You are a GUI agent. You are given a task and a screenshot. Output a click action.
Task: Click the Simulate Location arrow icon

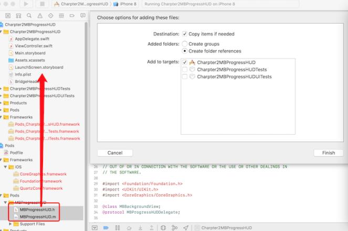point(186,228)
